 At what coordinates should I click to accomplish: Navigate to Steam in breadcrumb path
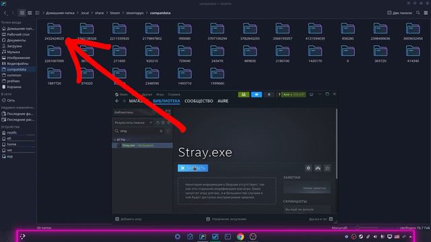point(115,13)
